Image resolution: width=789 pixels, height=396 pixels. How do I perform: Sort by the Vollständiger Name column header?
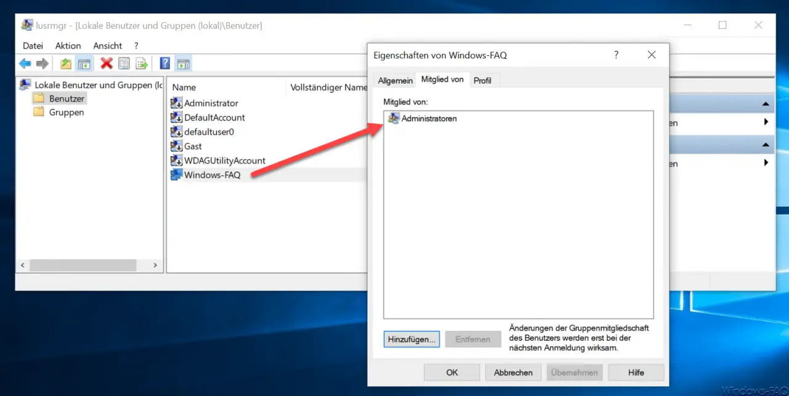coord(329,87)
